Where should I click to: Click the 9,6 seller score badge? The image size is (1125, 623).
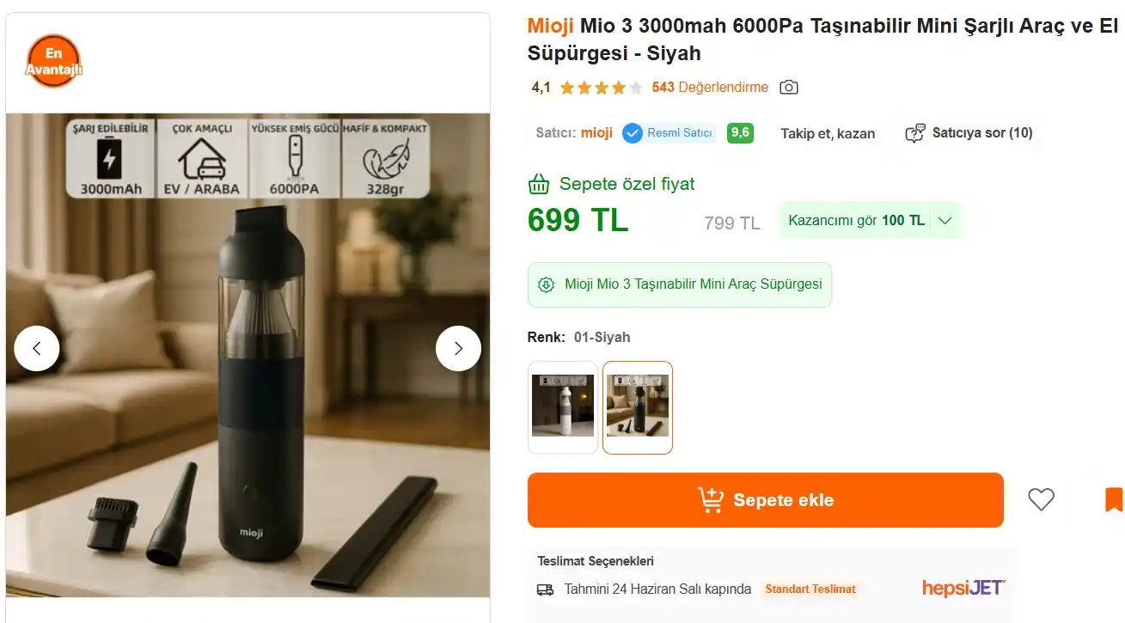(740, 133)
